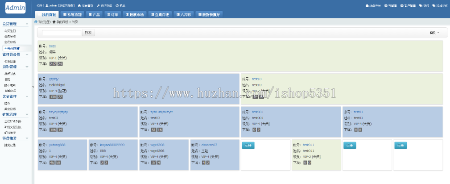Click the 搜索 search button

click(88, 32)
